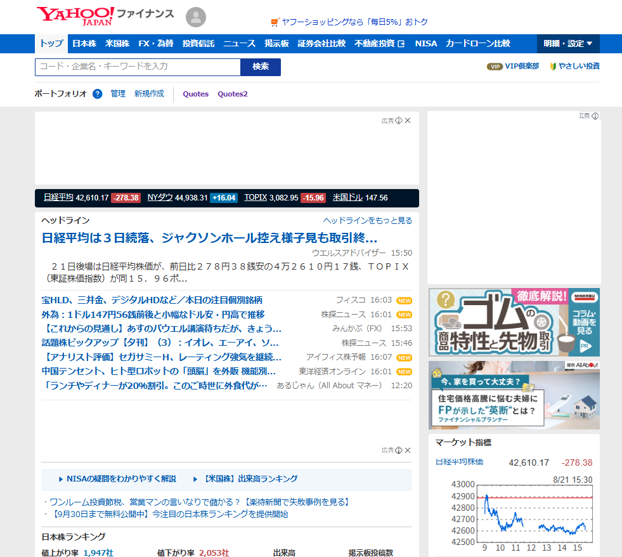Open the 掲示板 menu item

point(276,44)
